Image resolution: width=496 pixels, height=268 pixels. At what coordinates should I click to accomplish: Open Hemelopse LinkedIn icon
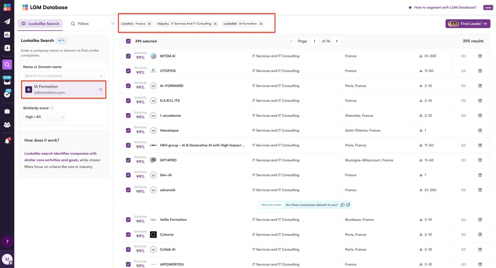[x=480, y=130]
